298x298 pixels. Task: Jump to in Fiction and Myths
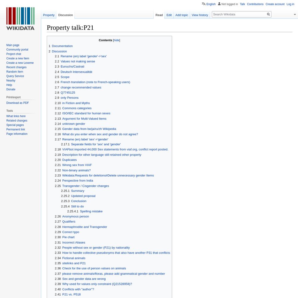pos(76,103)
